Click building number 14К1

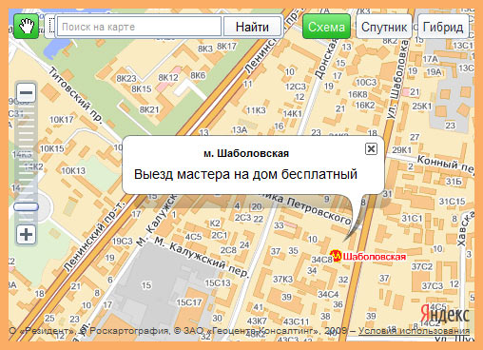click(293, 113)
